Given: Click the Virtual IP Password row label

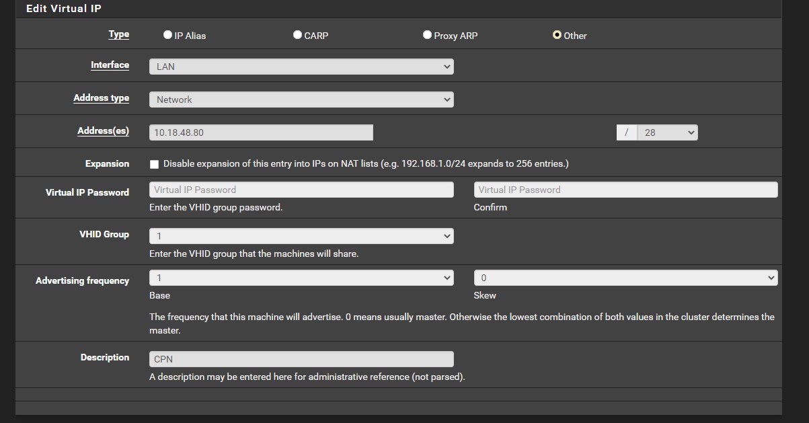Looking at the screenshot, I should [87, 192].
